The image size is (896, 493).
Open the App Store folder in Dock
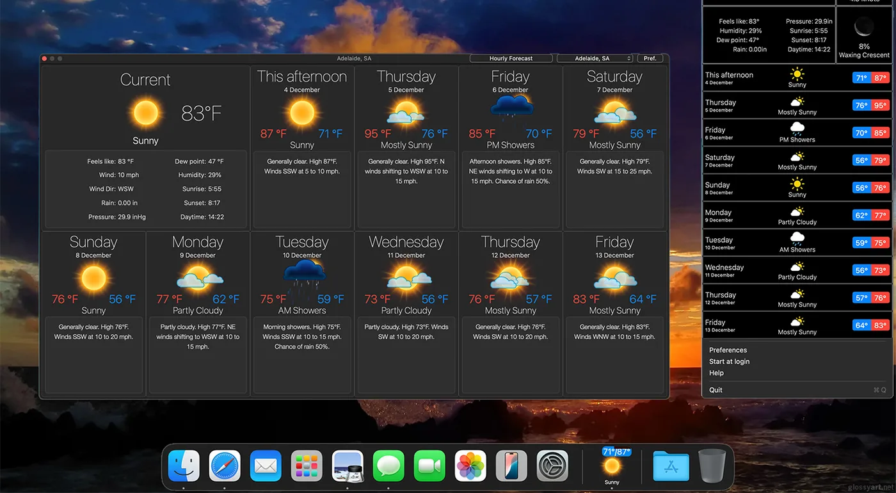[671, 465]
